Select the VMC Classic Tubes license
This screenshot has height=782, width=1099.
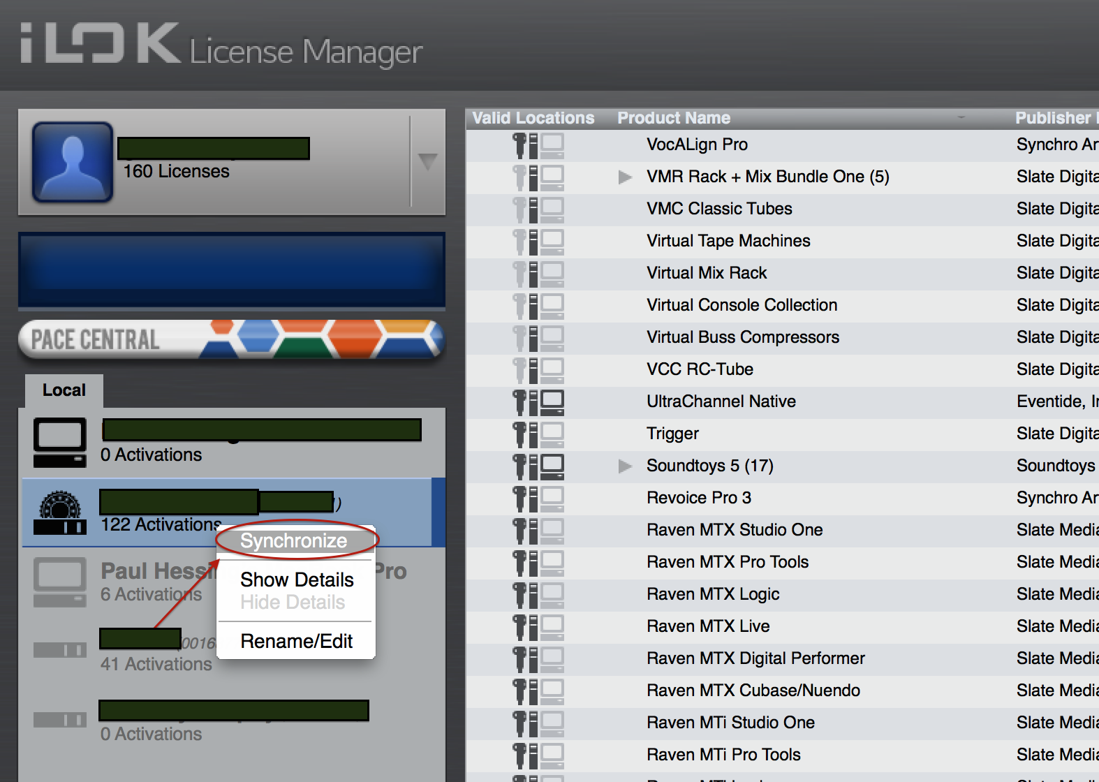pos(783,209)
